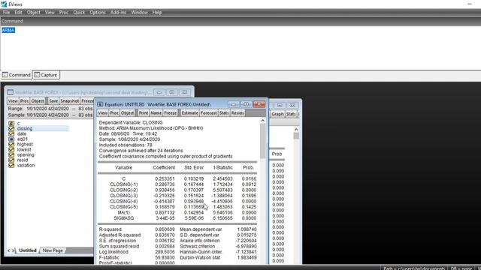This screenshot has height=270, width=481.
Task: Click Proc button in workfile window
Action: pos(25,100)
